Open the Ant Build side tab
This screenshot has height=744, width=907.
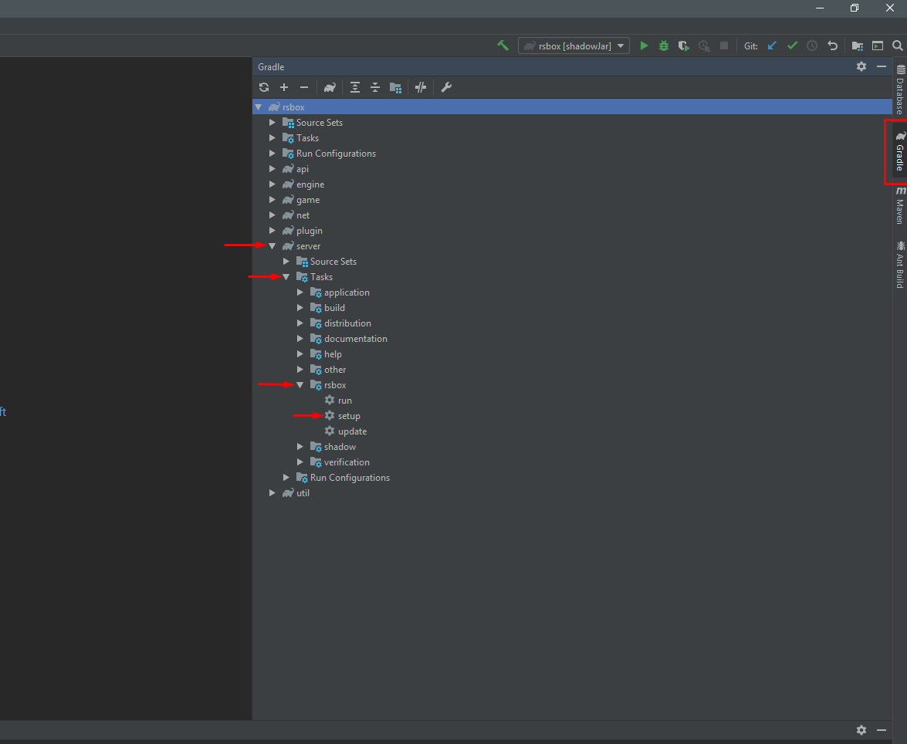(900, 265)
